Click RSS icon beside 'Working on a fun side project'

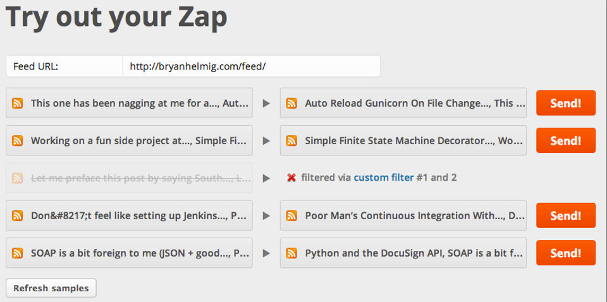pos(18,141)
